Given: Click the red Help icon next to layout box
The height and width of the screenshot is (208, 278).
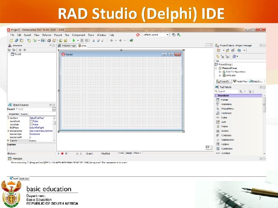Looking at the screenshot, I should pos(138,35).
